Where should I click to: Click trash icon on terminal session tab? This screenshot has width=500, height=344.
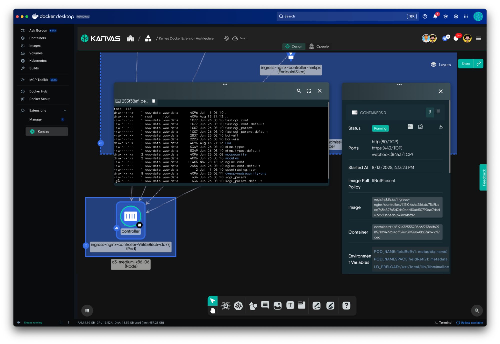[x=154, y=101]
